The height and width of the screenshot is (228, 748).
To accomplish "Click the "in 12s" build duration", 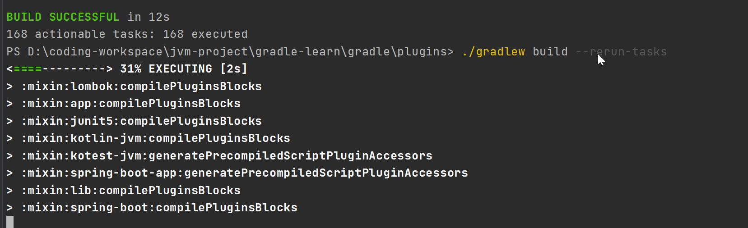I will 149,17.
